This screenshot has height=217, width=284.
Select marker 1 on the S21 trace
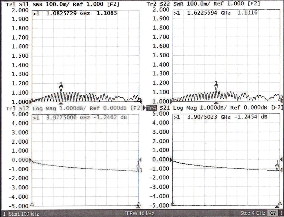pos(277,167)
